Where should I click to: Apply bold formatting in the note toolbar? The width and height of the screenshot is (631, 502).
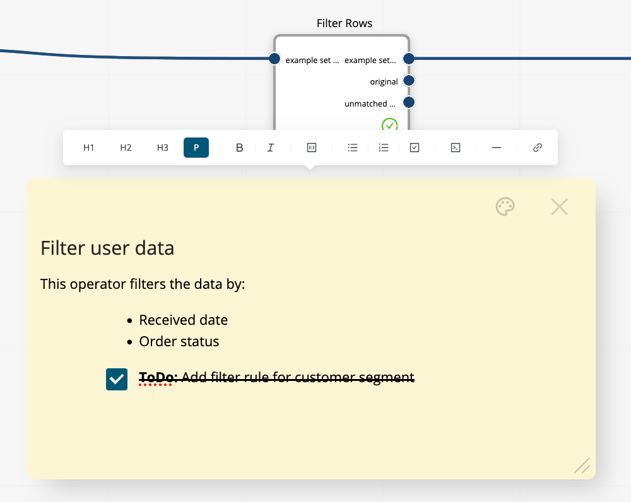click(x=239, y=148)
